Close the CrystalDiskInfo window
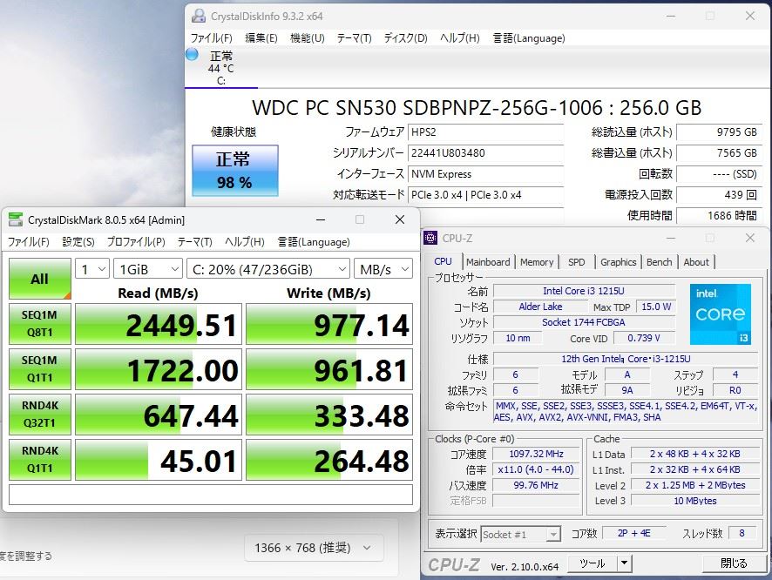The image size is (772, 580). [750, 16]
